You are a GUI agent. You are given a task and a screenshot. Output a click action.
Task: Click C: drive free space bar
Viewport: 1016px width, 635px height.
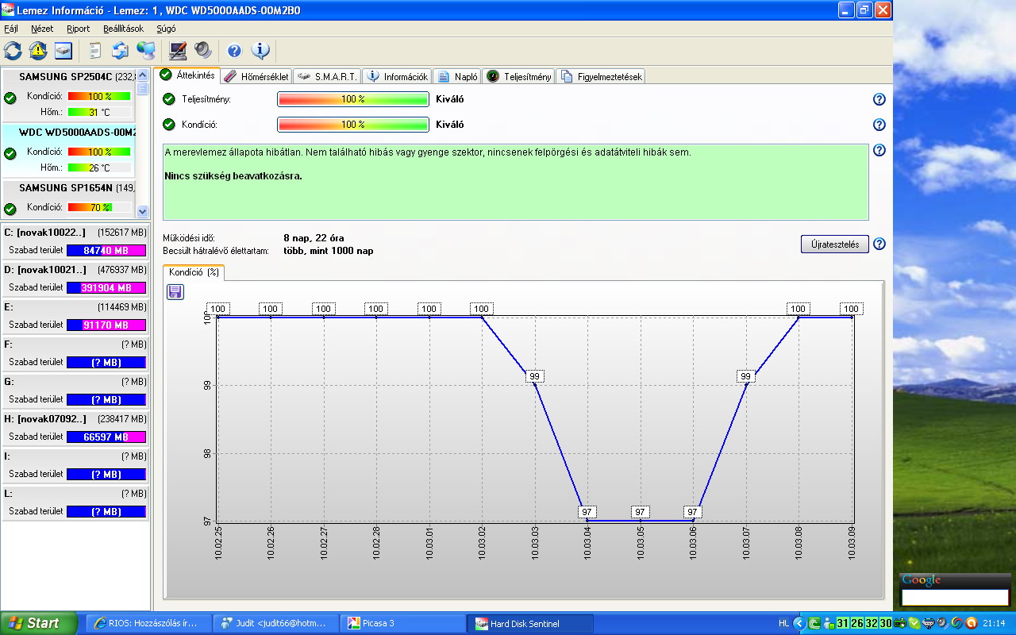click(x=106, y=250)
